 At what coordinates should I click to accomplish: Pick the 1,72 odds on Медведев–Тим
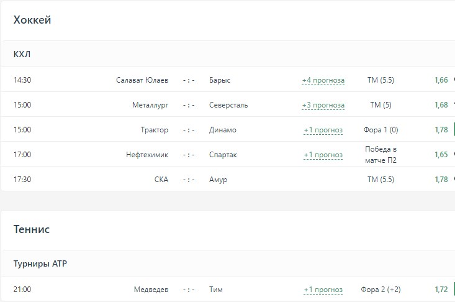tap(441, 290)
